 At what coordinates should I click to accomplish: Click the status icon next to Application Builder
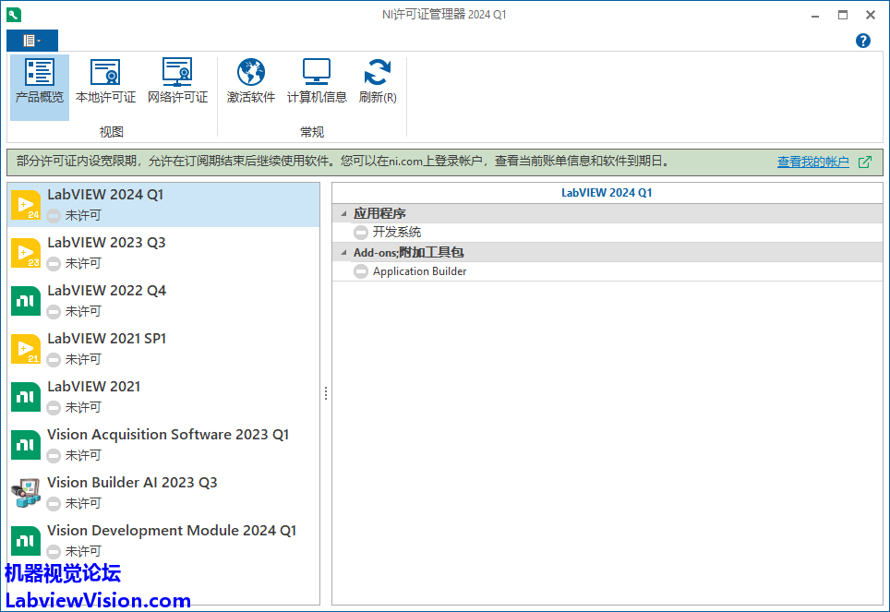(x=360, y=271)
